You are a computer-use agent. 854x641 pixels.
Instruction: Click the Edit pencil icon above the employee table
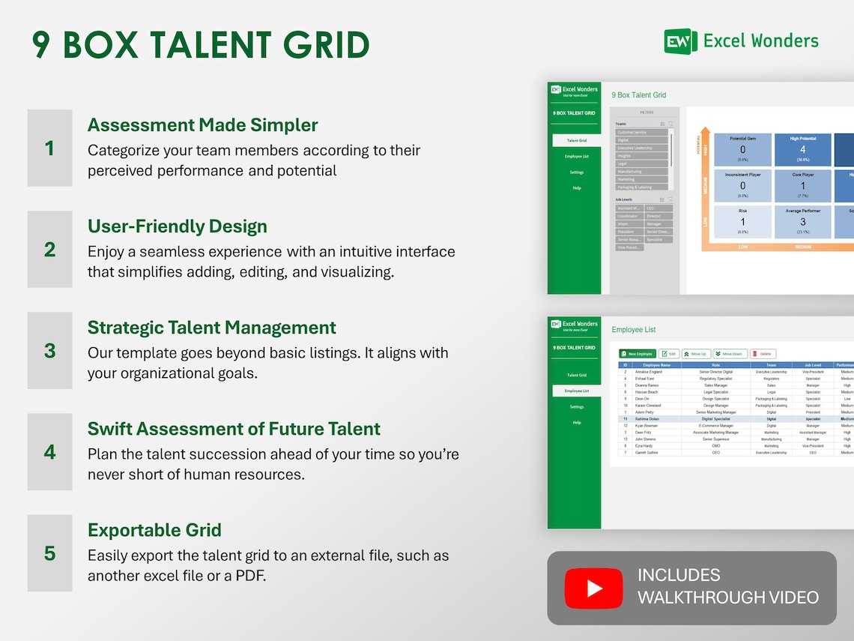[x=664, y=354]
